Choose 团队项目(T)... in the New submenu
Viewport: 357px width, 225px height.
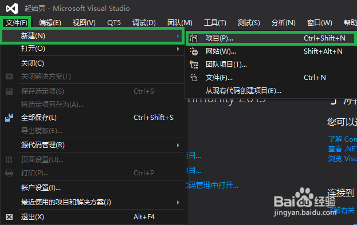coord(270,65)
